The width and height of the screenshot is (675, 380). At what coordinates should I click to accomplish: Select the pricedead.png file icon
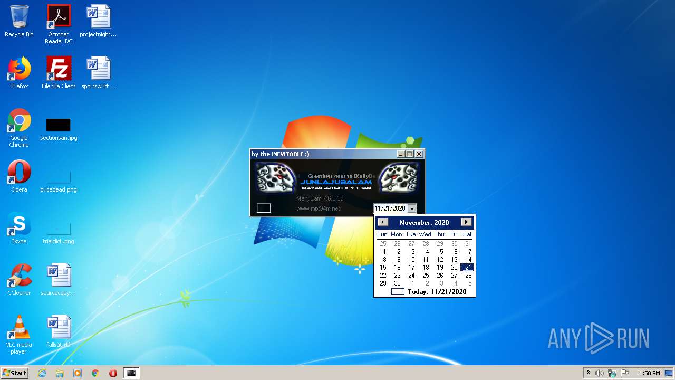coord(59,181)
